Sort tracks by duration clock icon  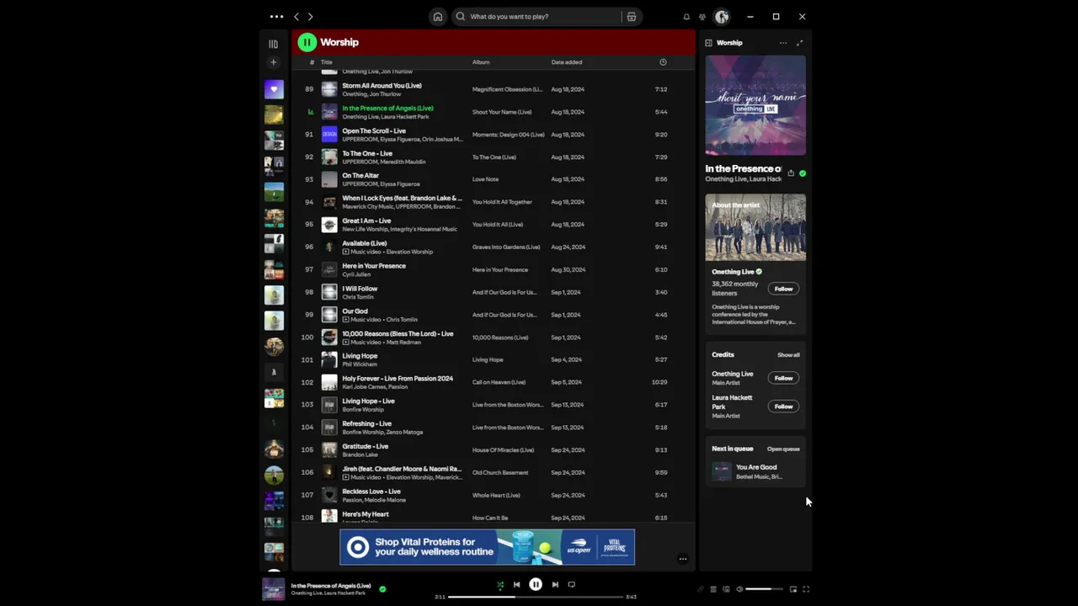663,62
